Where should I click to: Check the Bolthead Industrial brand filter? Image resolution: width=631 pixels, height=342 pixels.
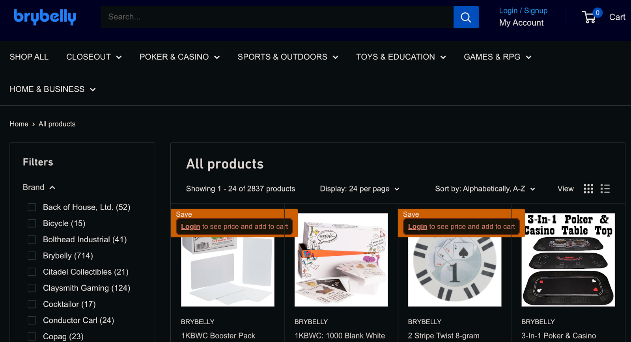click(x=32, y=240)
